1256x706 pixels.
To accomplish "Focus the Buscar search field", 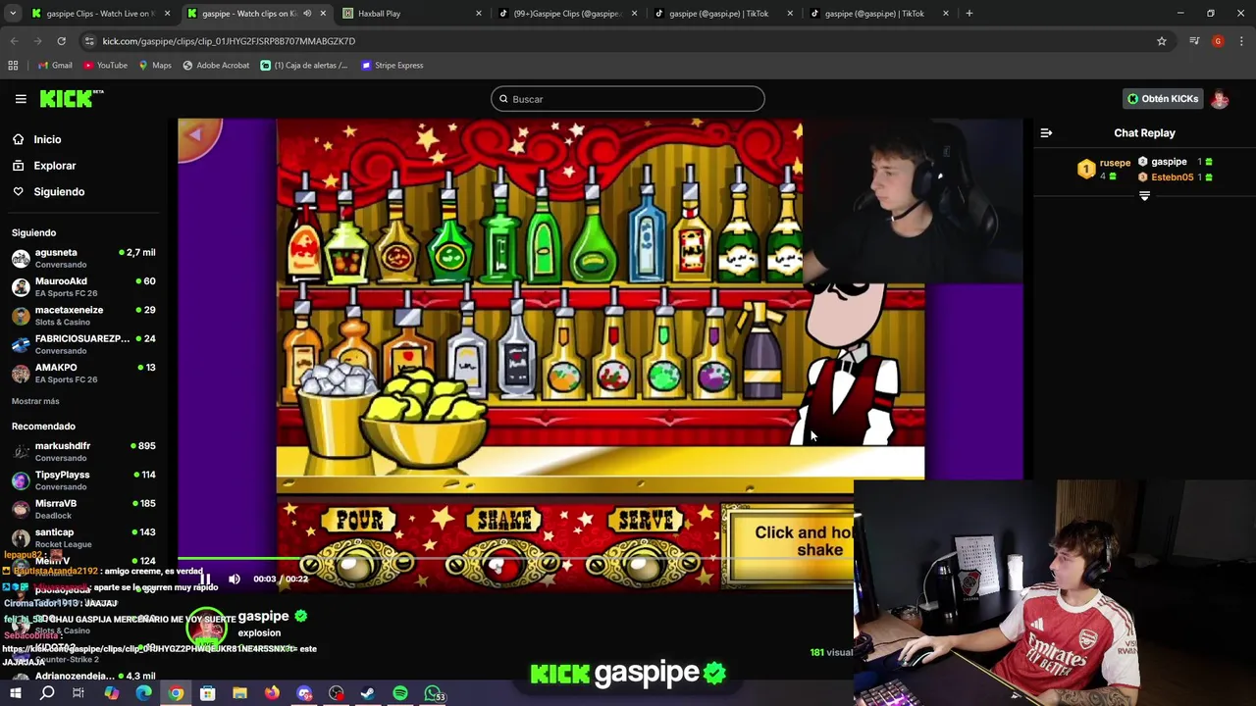I will point(628,99).
